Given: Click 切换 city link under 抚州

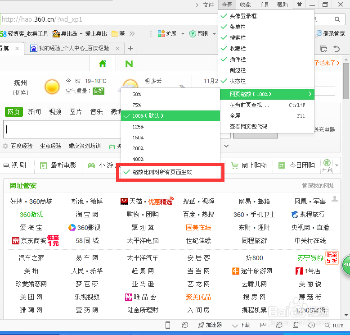Looking at the screenshot, I should point(21,92).
